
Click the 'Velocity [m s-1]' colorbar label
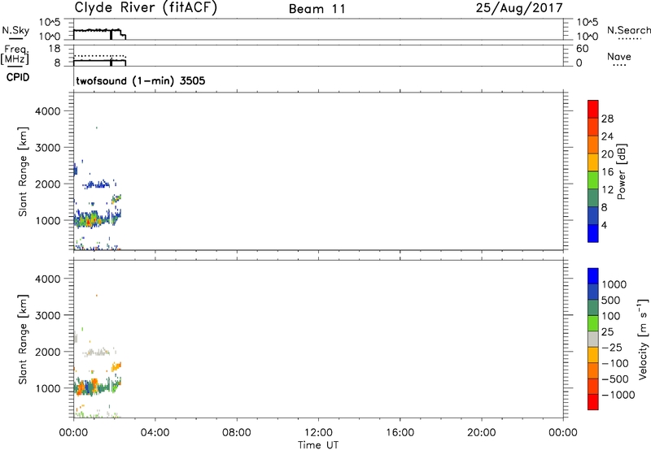click(643, 339)
